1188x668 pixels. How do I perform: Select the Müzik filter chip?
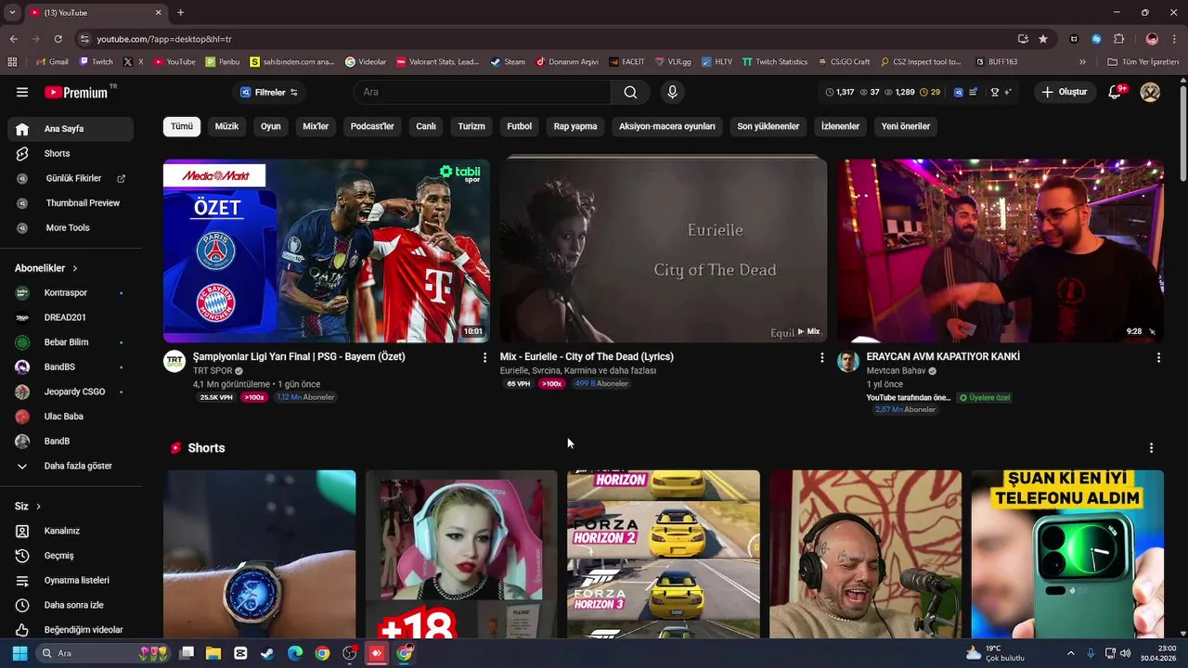226,126
